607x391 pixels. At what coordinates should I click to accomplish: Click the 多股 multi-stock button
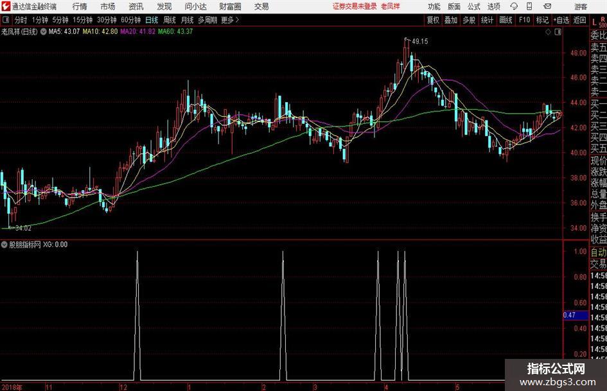click(469, 20)
